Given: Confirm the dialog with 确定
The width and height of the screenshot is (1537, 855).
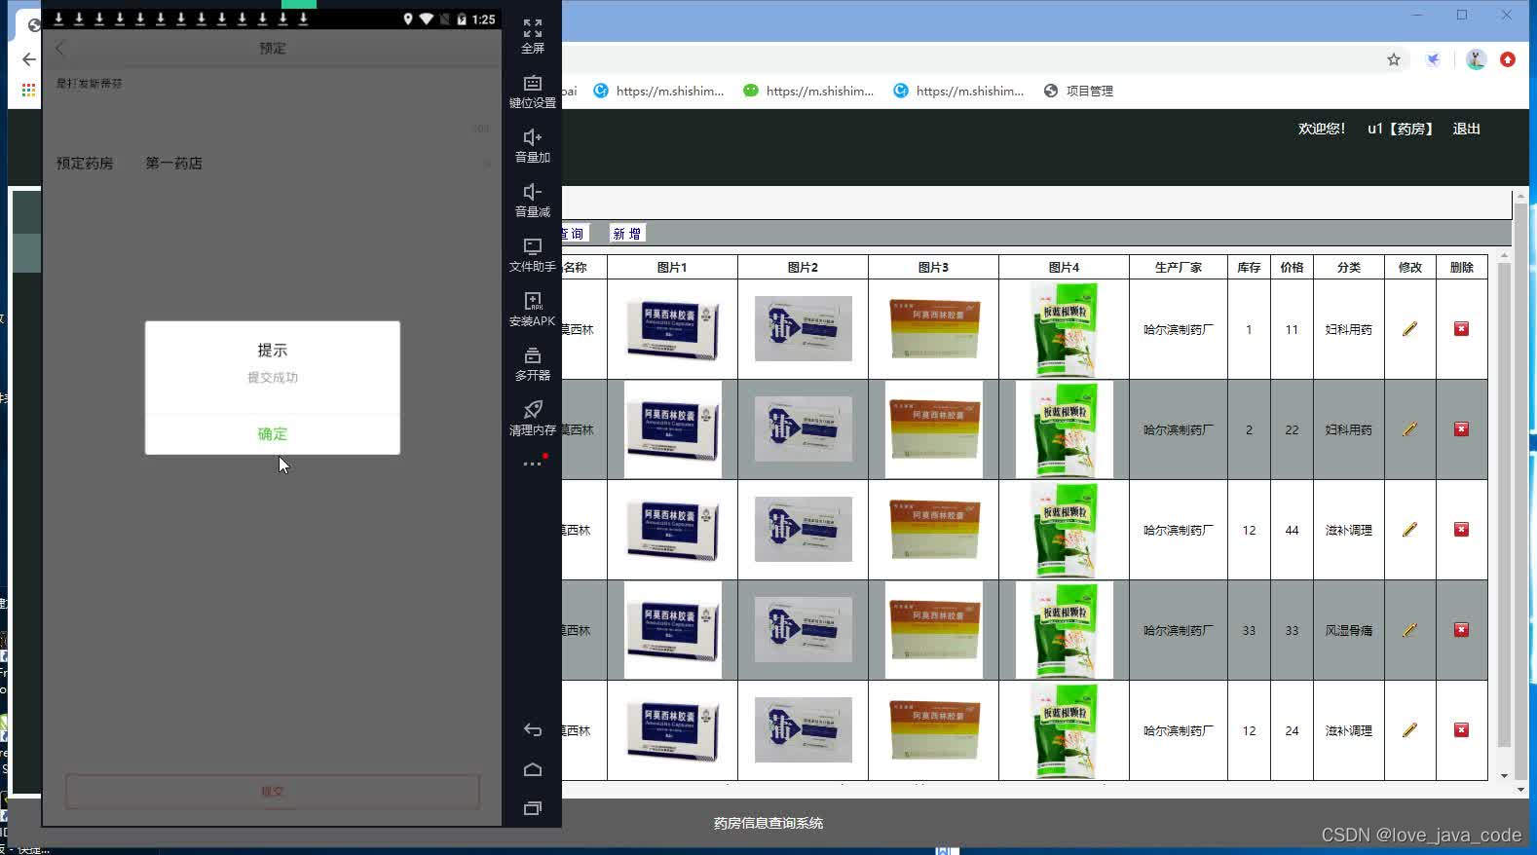Looking at the screenshot, I should [273, 434].
